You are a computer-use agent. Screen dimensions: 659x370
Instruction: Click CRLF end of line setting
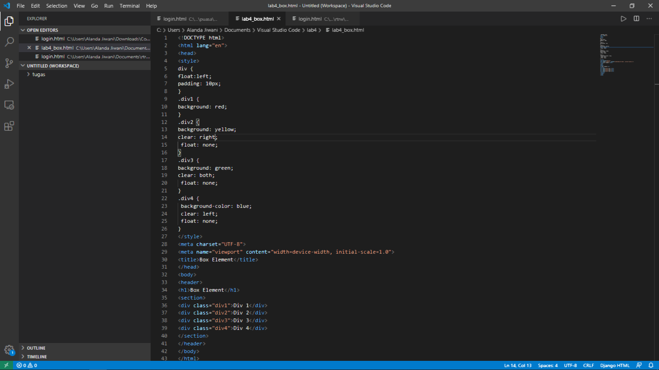click(589, 365)
